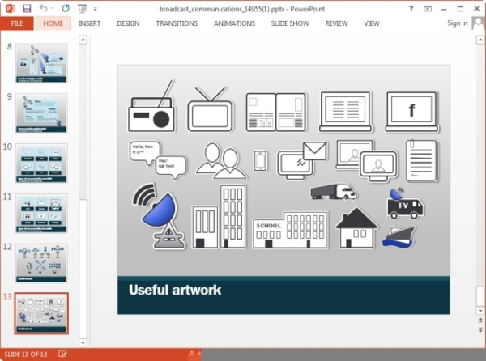486x361 pixels.
Task: Click the Sign in link
Action: pos(457,23)
